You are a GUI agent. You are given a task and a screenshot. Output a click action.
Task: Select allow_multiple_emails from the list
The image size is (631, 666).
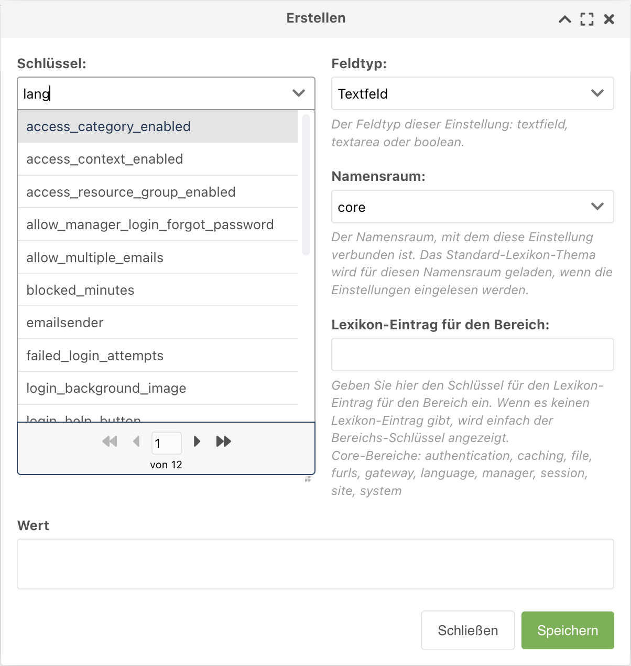(x=158, y=257)
